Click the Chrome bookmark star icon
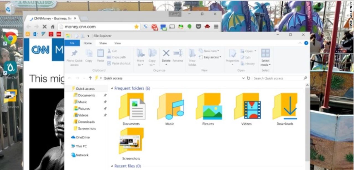Viewport: 354px width, 170px height. pyautogui.click(x=136, y=27)
